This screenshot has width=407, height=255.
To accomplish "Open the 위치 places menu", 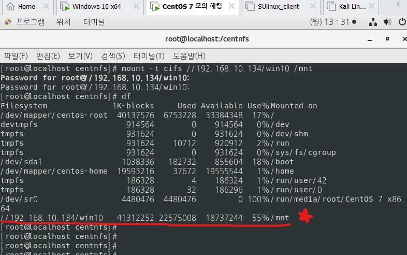I will [64, 22].
